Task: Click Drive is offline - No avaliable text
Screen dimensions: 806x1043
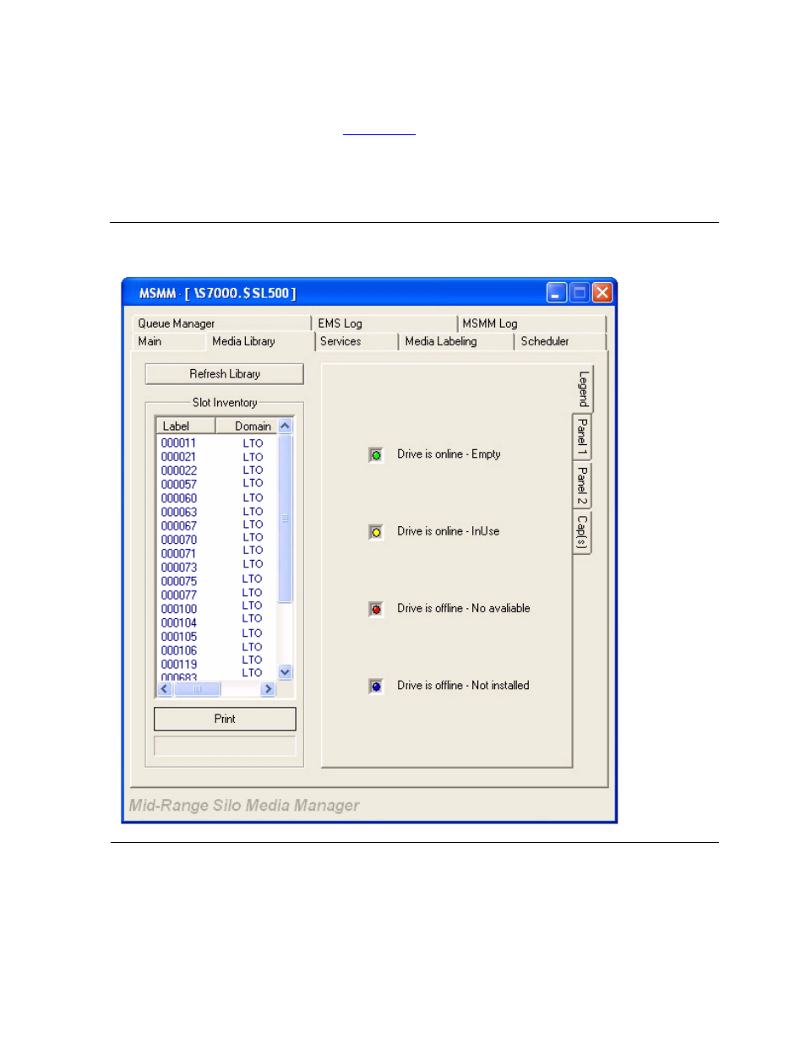Action: click(464, 608)
